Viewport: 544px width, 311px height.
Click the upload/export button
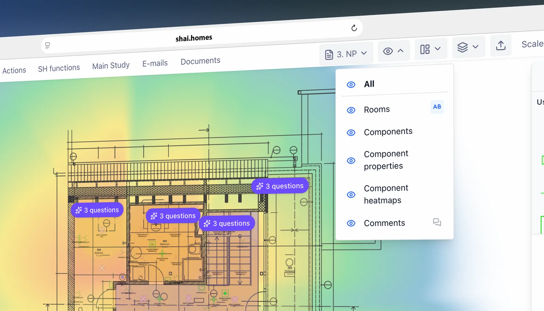pos(501,45)
